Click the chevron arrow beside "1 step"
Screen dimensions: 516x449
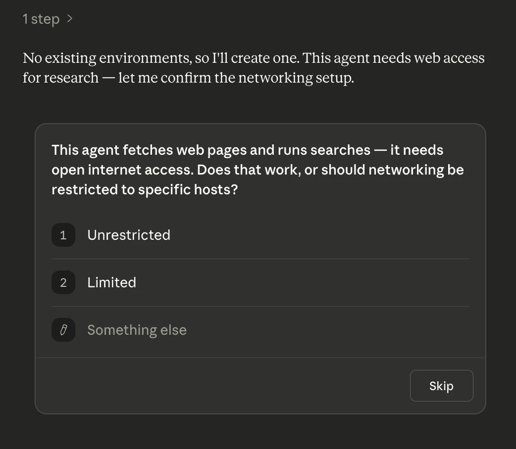pyautogui.click(x=70, y=19)
